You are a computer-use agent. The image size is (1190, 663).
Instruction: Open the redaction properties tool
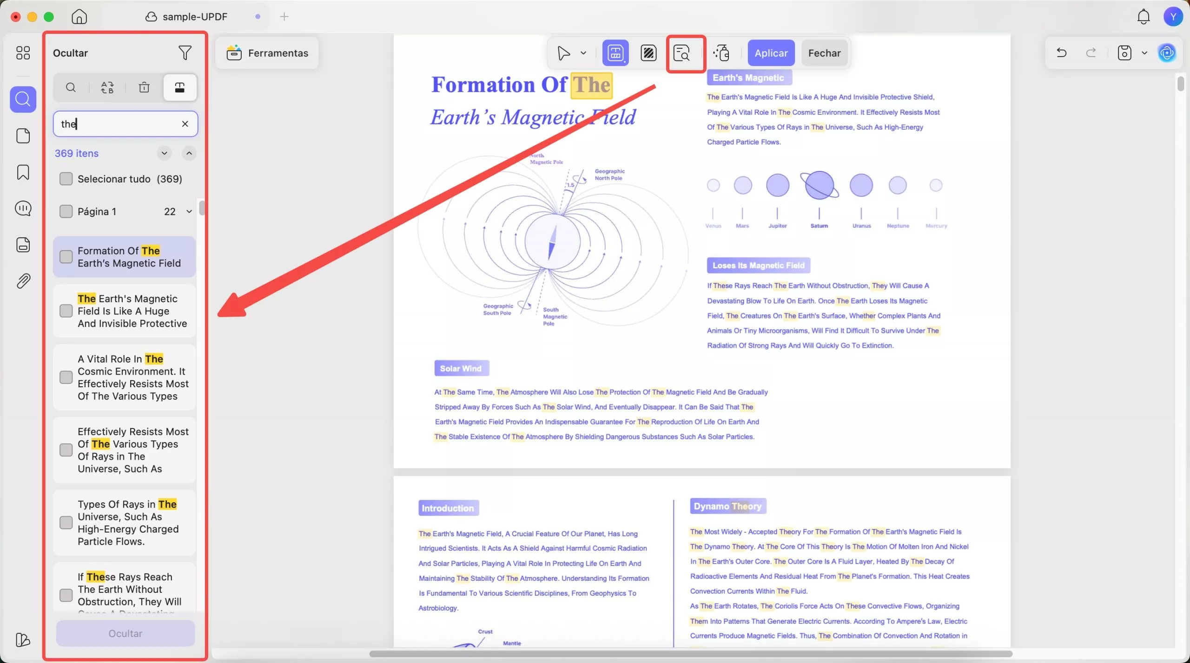tap(721, 53)
